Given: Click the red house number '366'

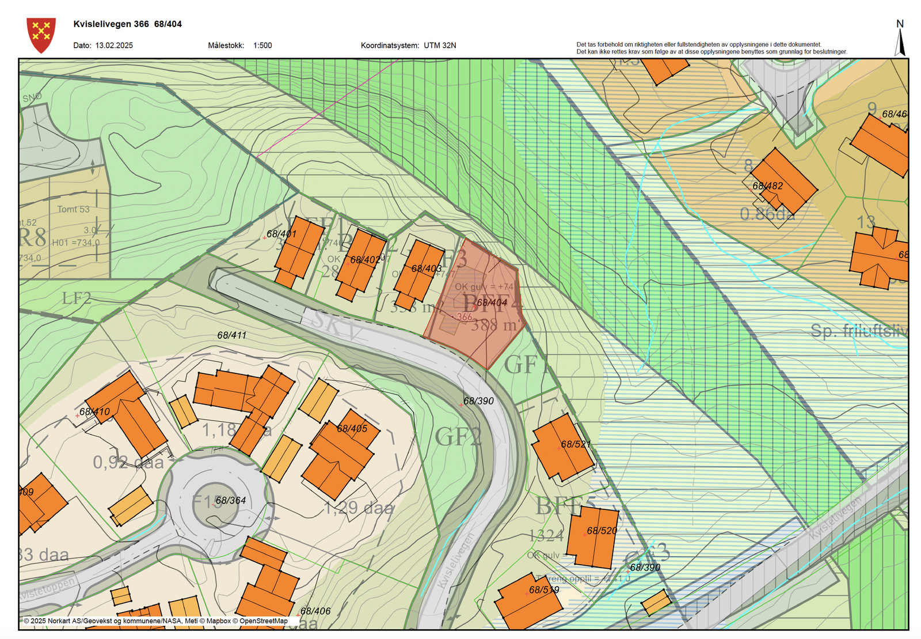Looking at the screenshot, I should click(x=464, y=317).
